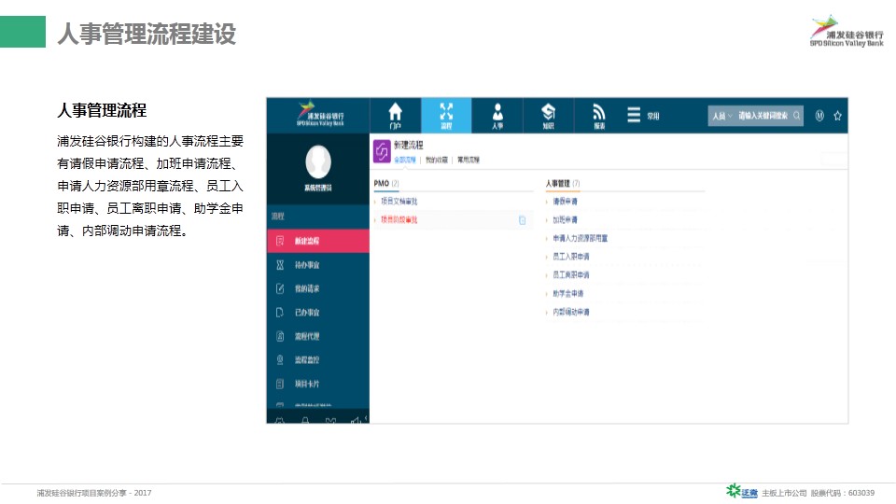This screenshot has width=896, height=504.
Task: Click the 已办事宜 document icon
Action: click(x=280, y=313)
